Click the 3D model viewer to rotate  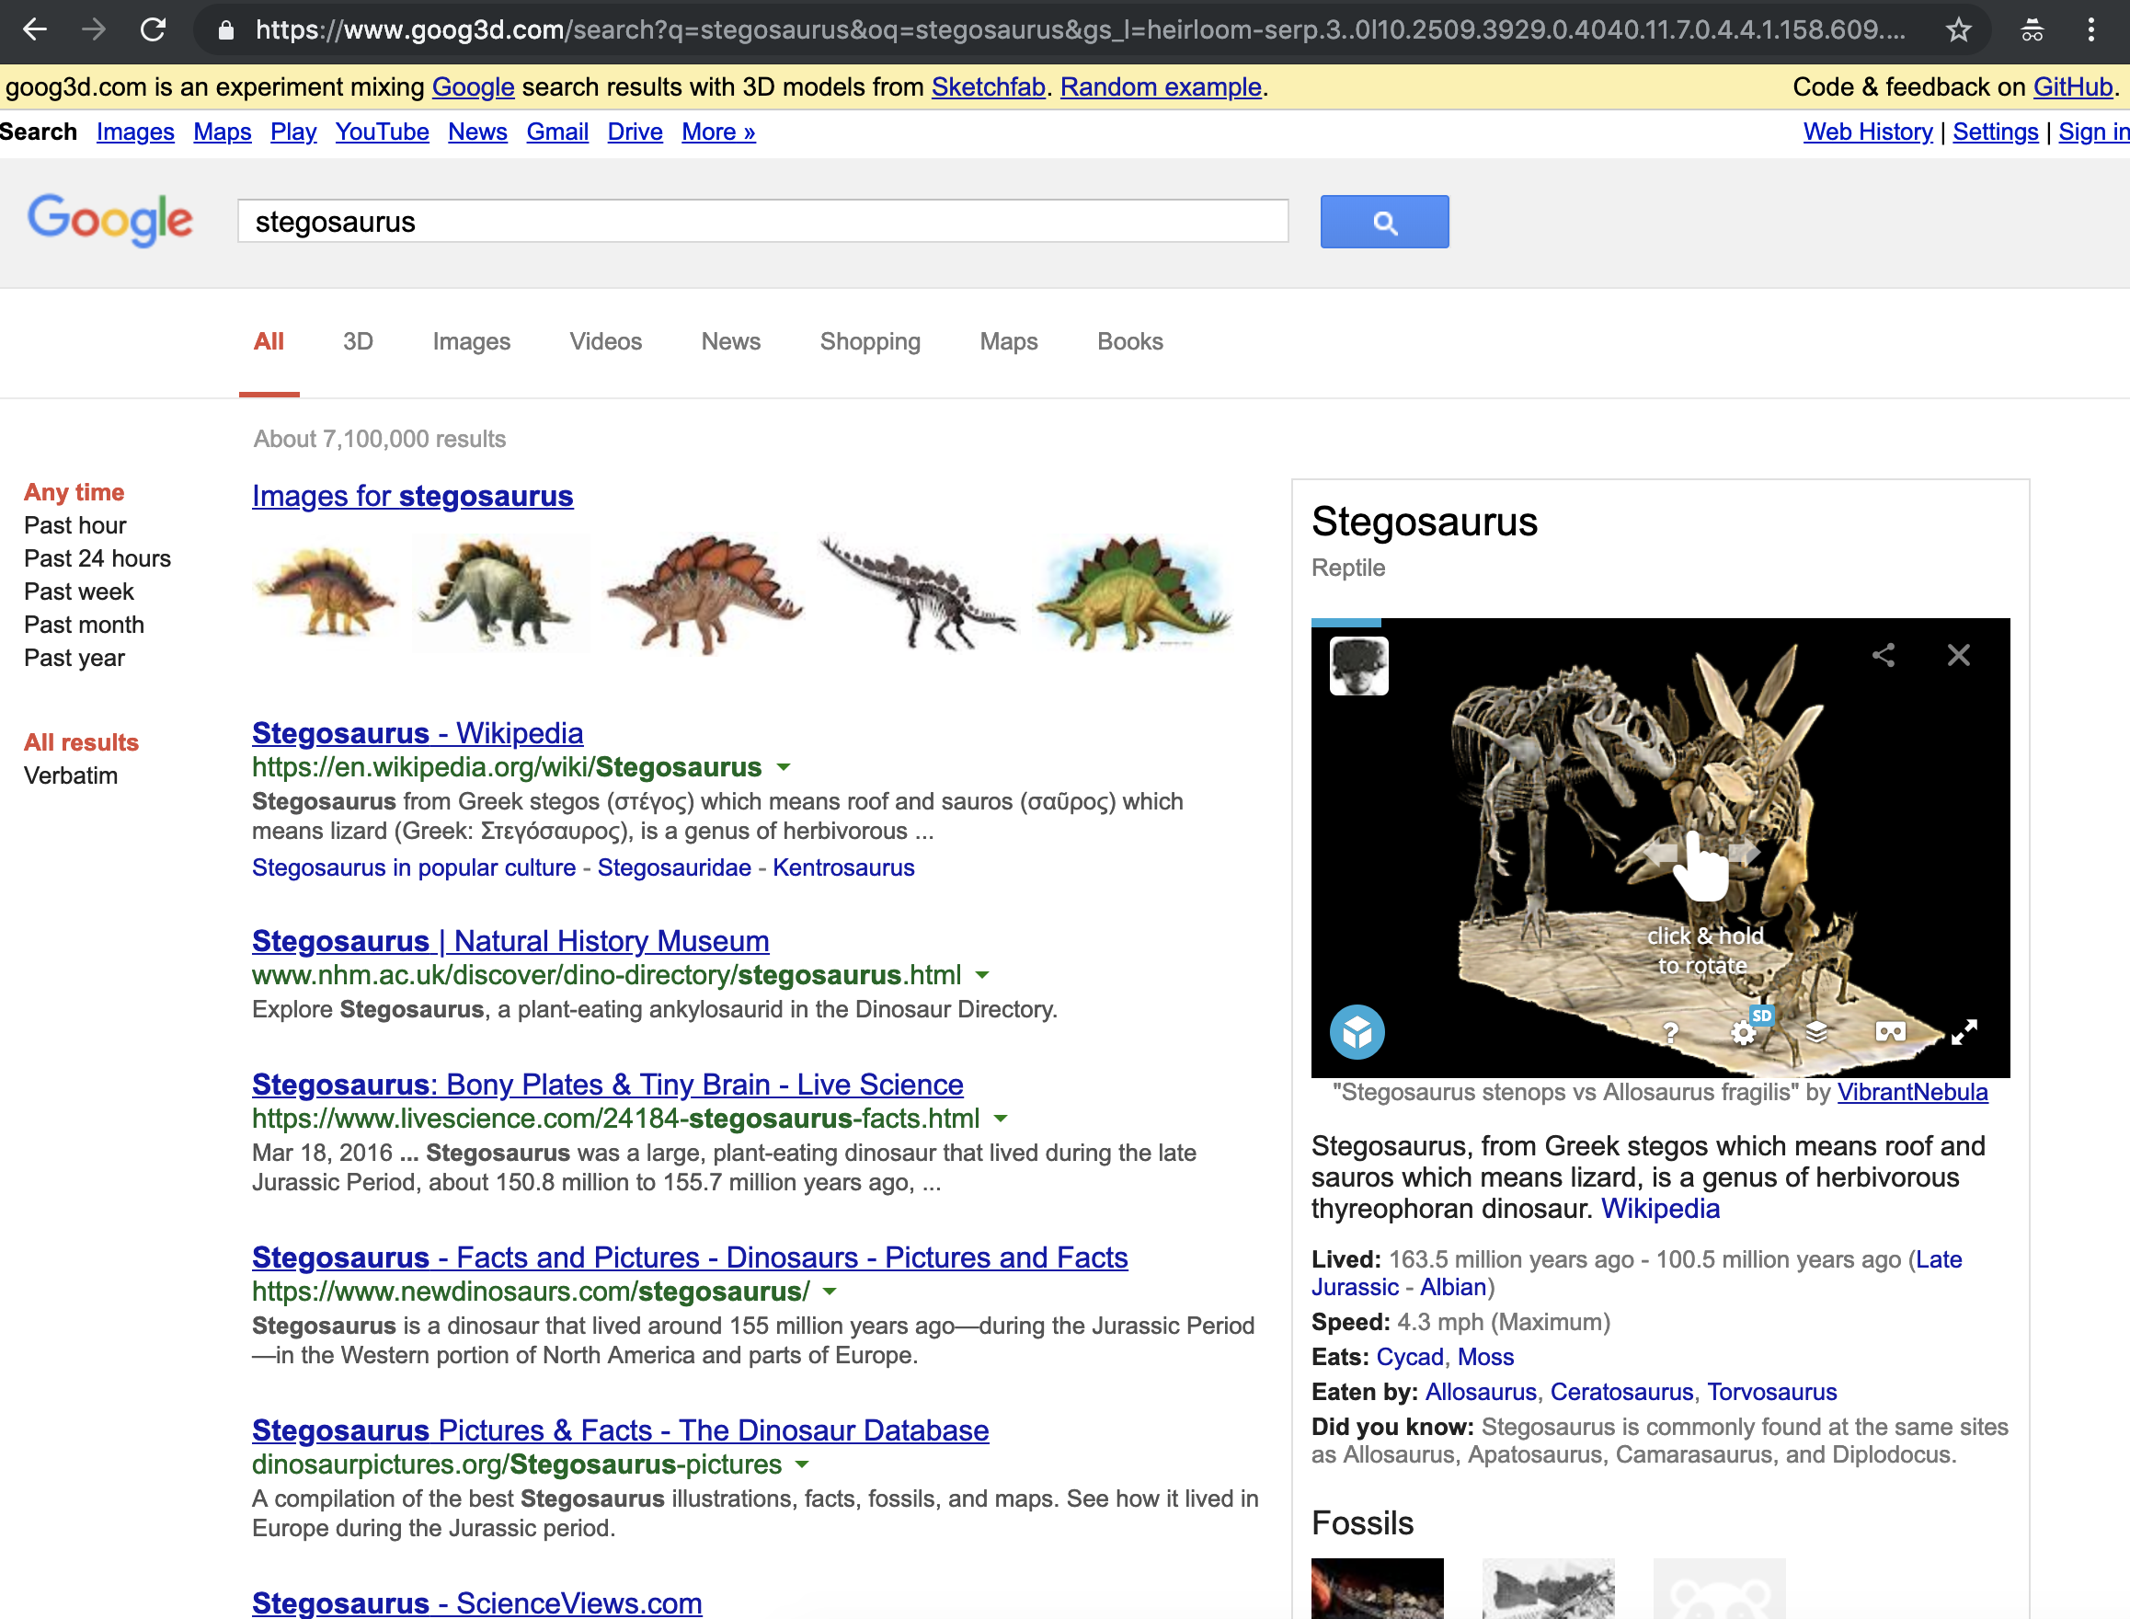[1660, 848]
